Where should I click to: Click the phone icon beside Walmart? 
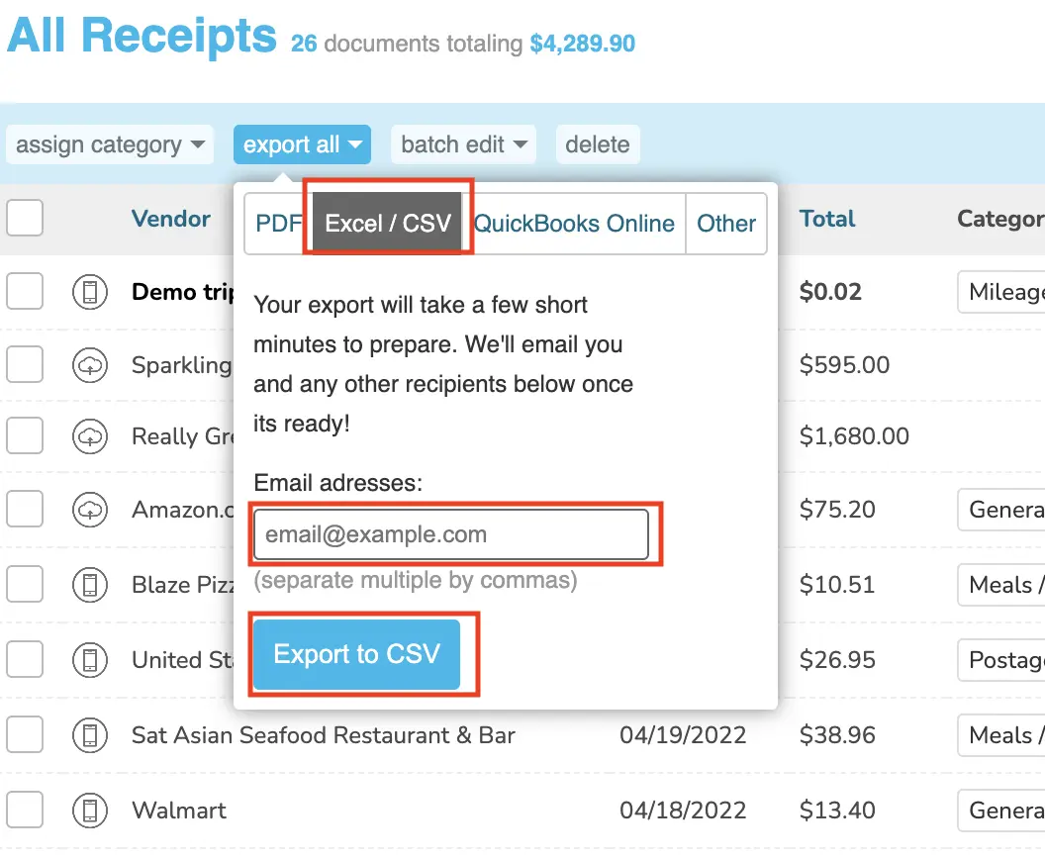(x=90, y=811)
